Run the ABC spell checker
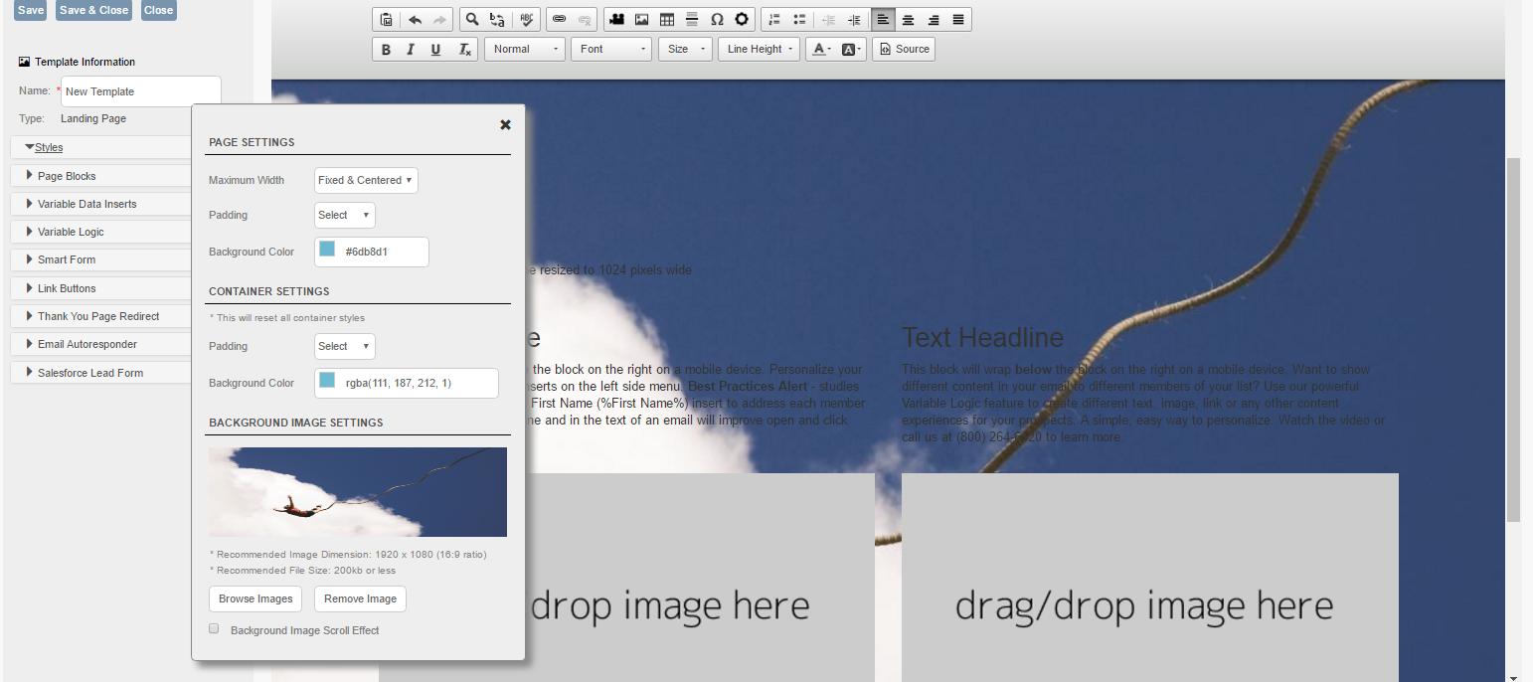The image size is (1533, 682). pos(527,20)
